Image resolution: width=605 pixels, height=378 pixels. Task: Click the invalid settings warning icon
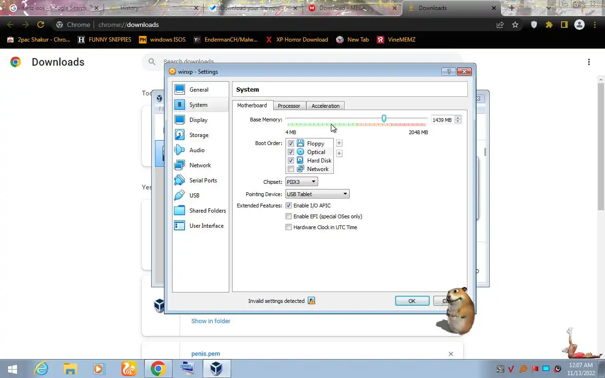pos(311,301)
